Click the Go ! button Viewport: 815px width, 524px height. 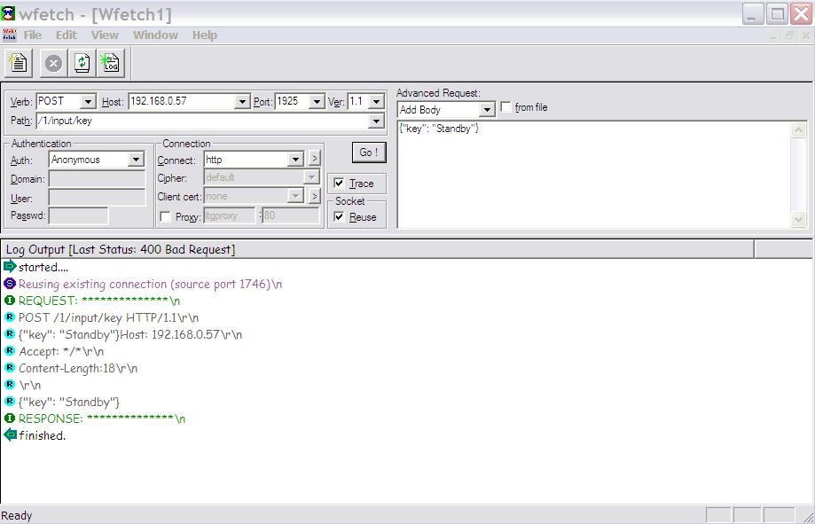point(369,153)
